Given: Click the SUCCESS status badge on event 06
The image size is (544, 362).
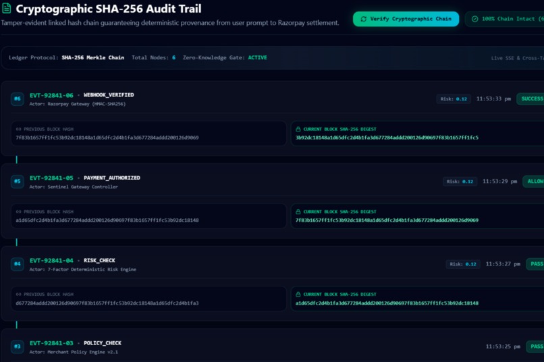Looking at the screenshot, I should coord(531,98).
